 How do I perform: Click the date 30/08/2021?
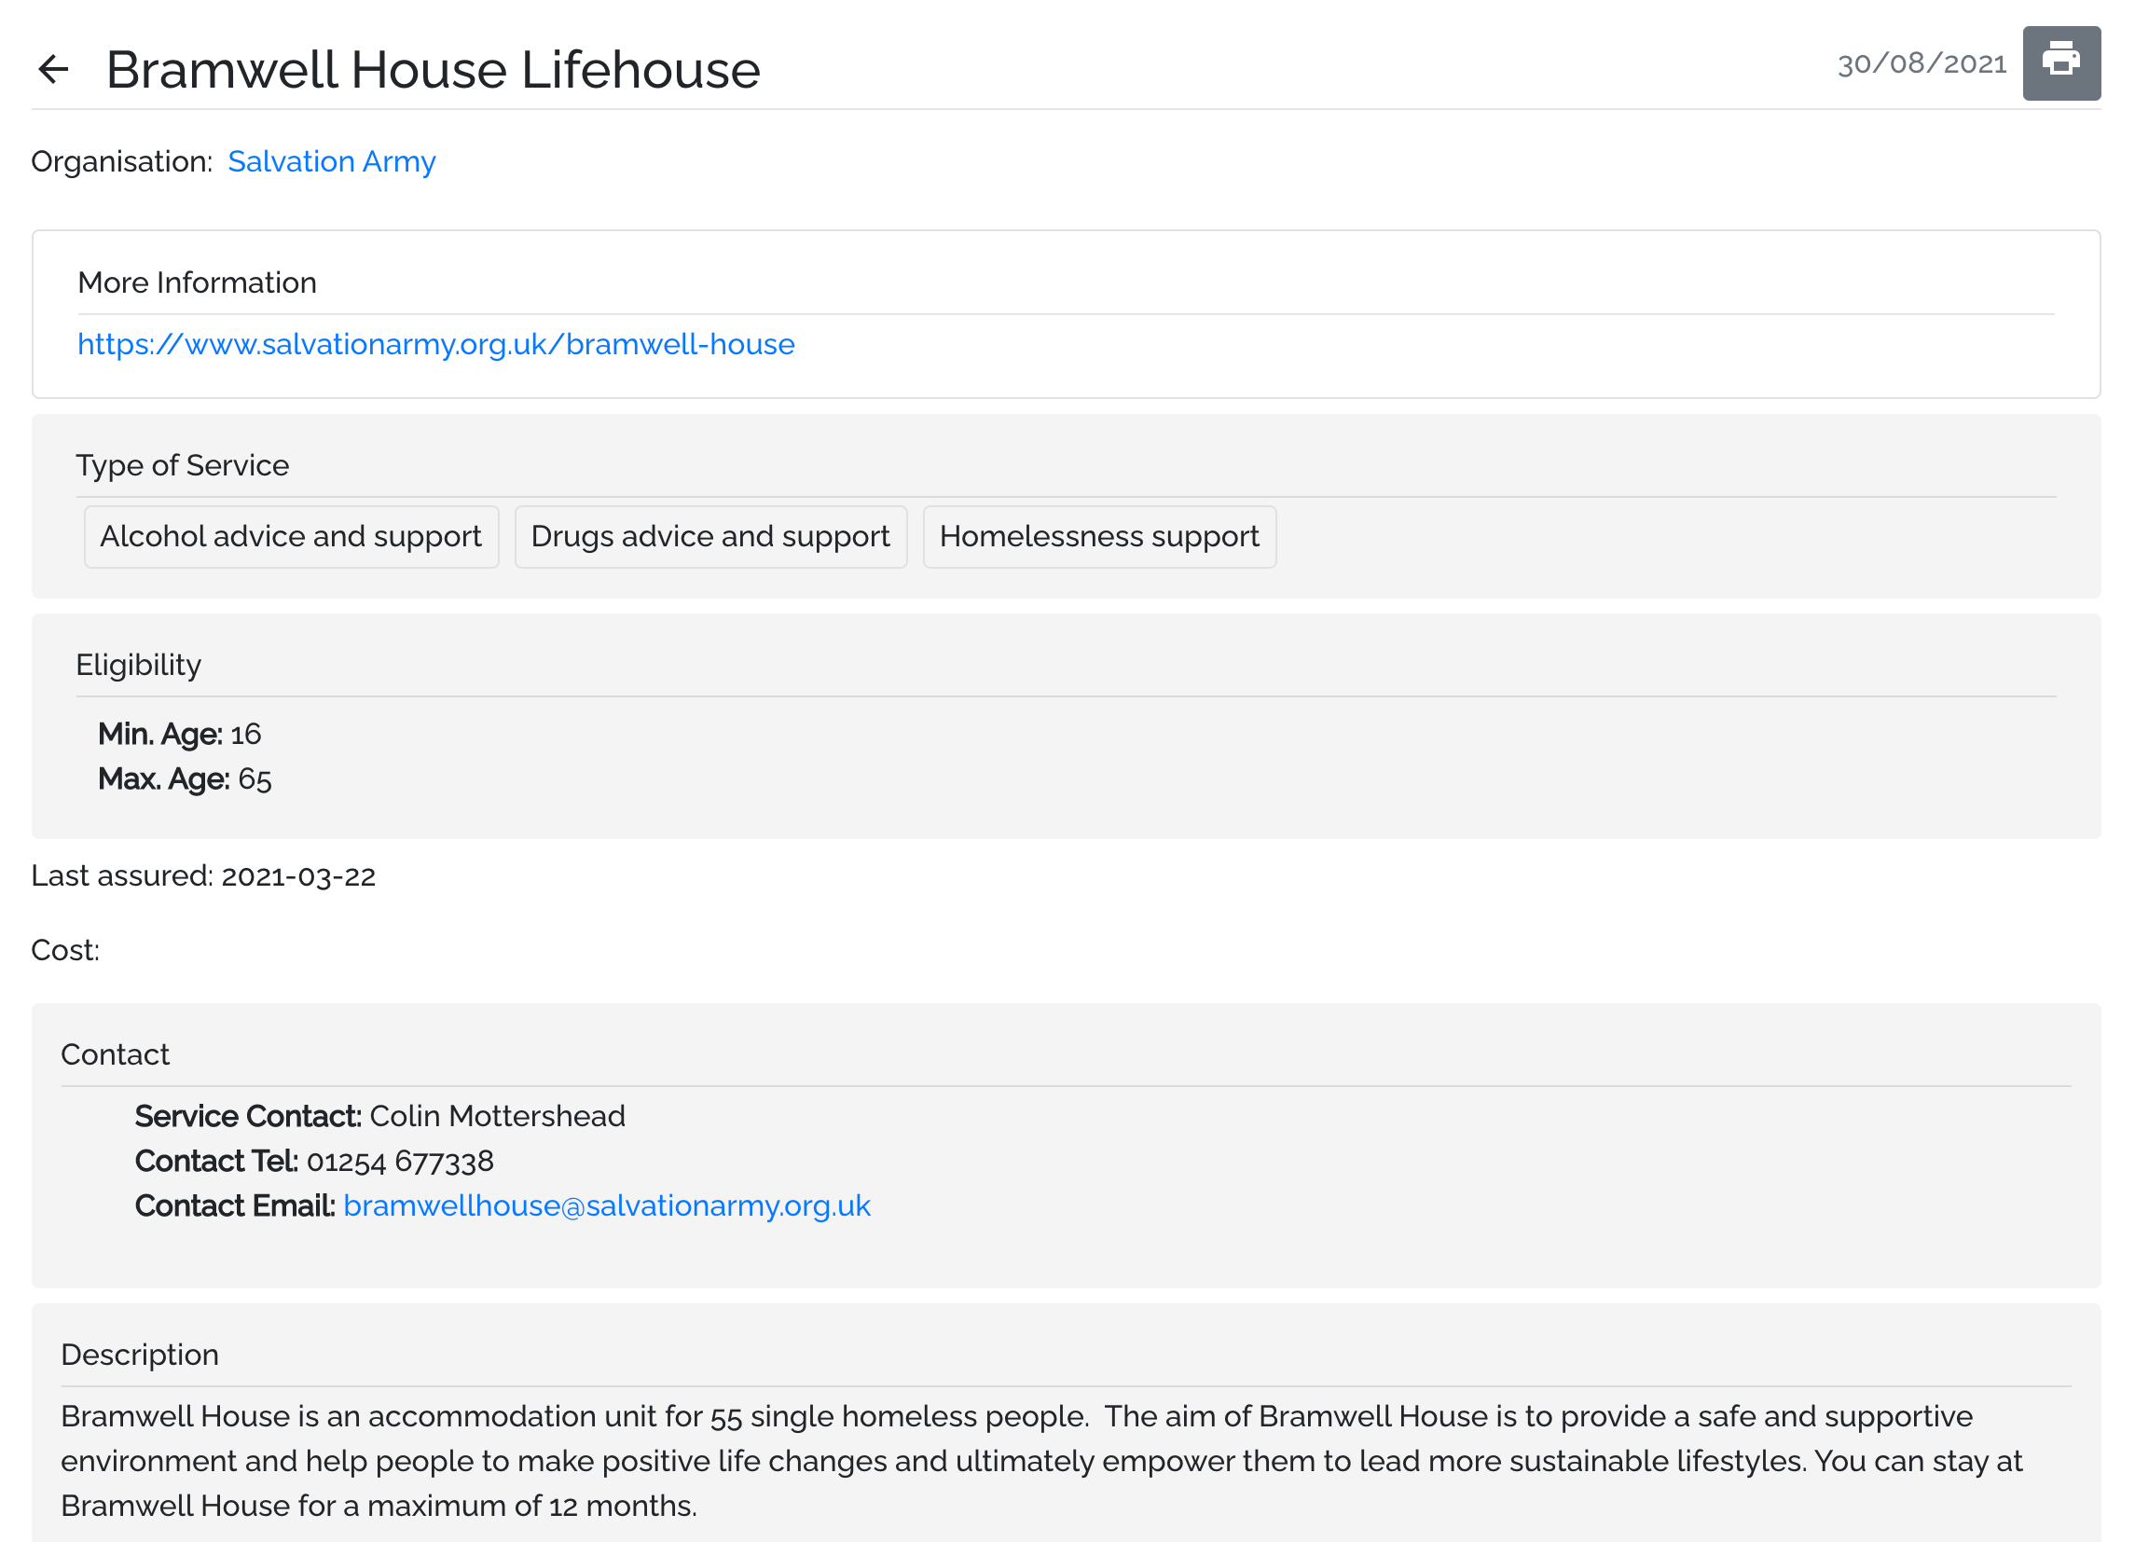(x=1921, y=63)
